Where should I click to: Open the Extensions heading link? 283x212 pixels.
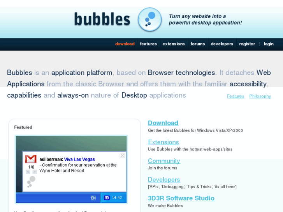pyautogui.click(x=163, y=142)
